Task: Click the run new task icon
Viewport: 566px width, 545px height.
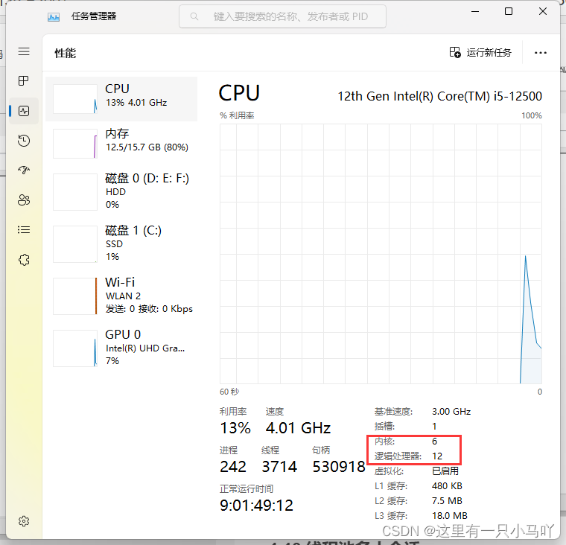Action: (455, 52)
